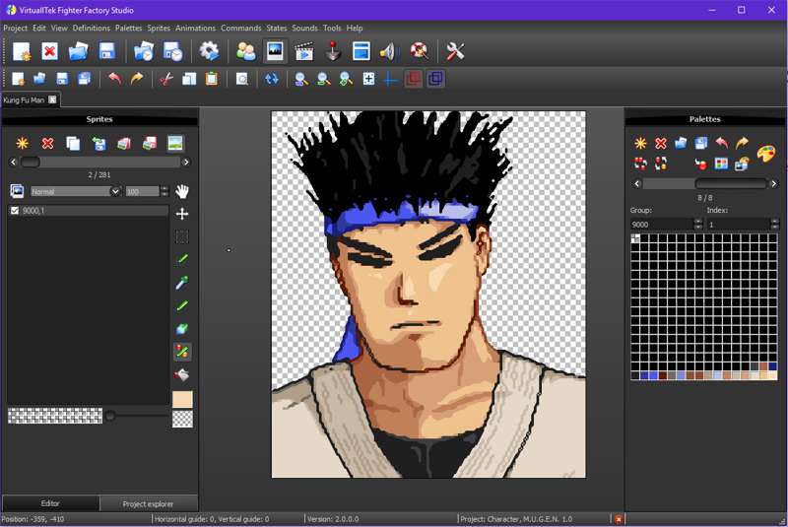Image resolution: width=788 pixels, height=527 pixels.
Task: Click the blue refresh arrows icon
Action: tap(272, 79)
